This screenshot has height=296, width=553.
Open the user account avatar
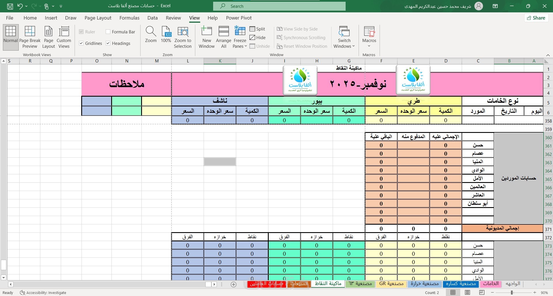479,6
